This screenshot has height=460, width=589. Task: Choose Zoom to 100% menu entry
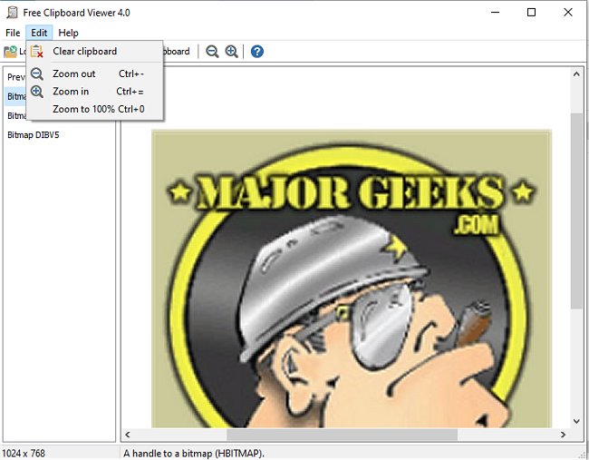94,109
